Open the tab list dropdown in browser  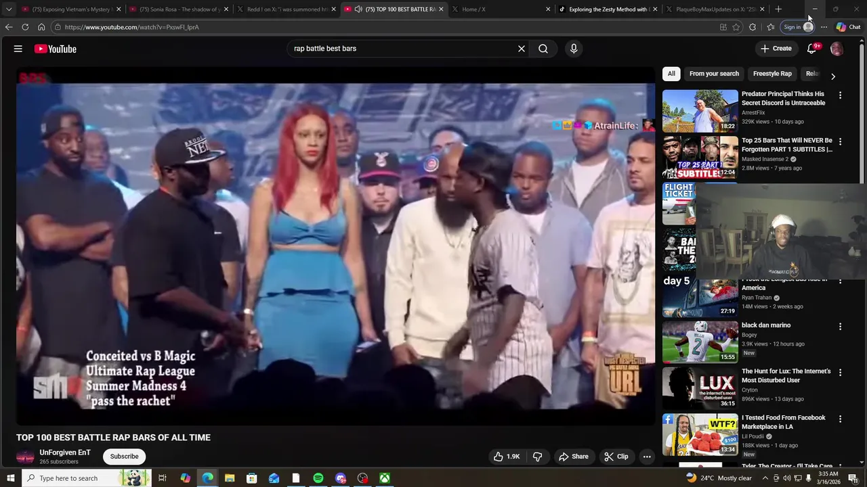[9, 9]
